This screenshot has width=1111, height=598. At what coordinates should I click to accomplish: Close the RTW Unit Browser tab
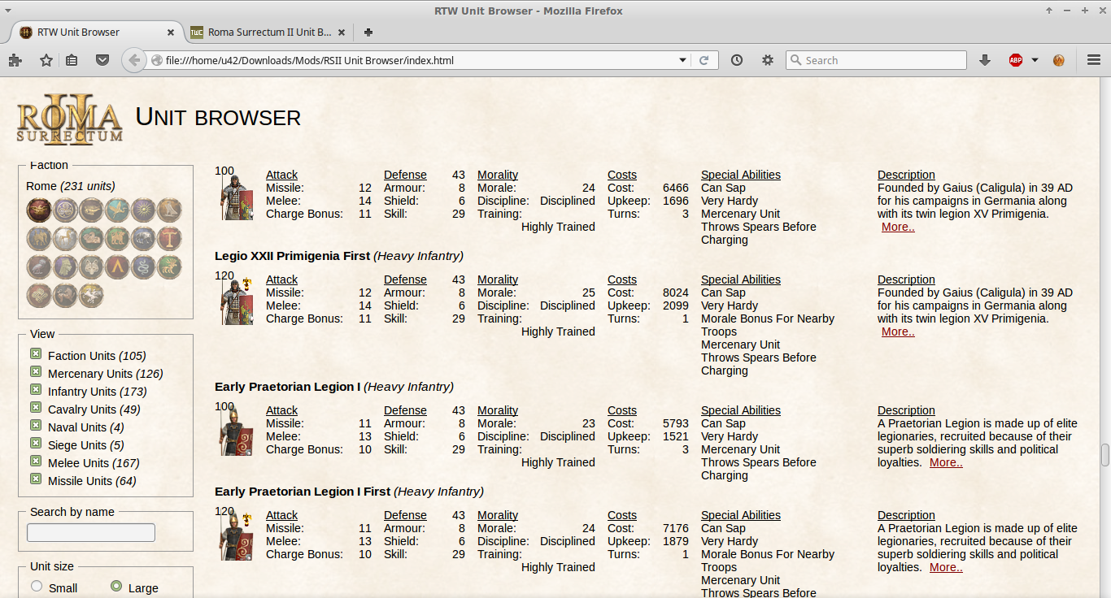171,32
